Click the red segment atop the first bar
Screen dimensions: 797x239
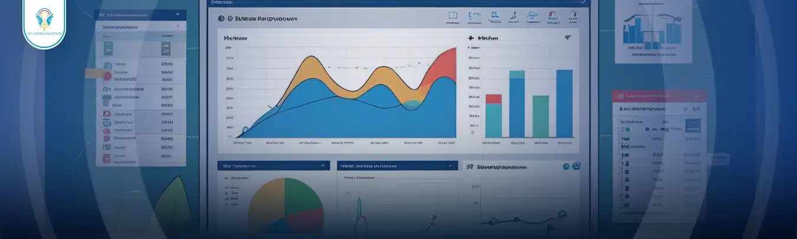pyautogui.click(x=493, y=99)
